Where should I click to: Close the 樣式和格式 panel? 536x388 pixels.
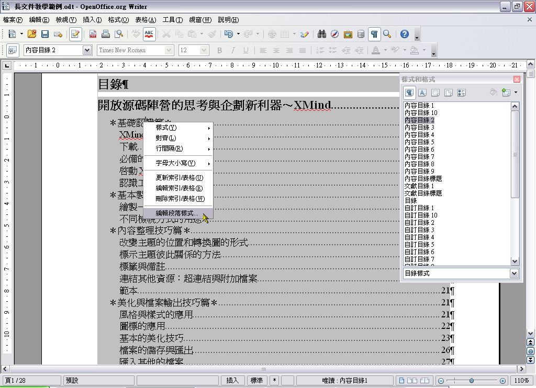click(x=517, y=79)
